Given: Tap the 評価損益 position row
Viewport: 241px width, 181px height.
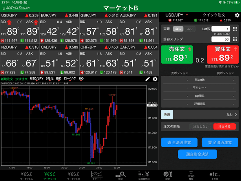Looking at the screenshot, I should coord(200,104).
